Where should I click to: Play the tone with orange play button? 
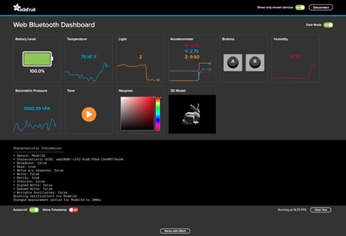click(89, 114)
